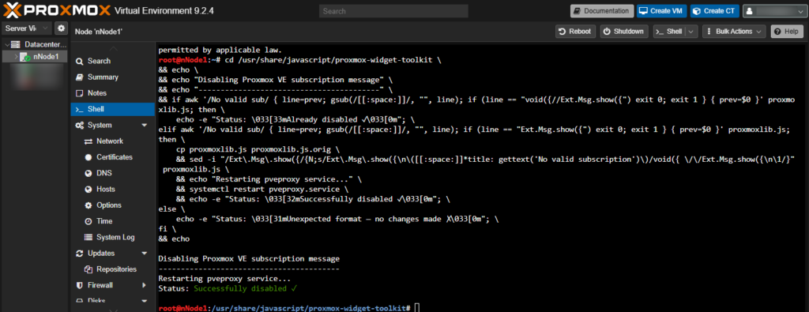Viewport: 809px width, 312px height.
Task: Open the DNS settings
Action: pos(112,173)
